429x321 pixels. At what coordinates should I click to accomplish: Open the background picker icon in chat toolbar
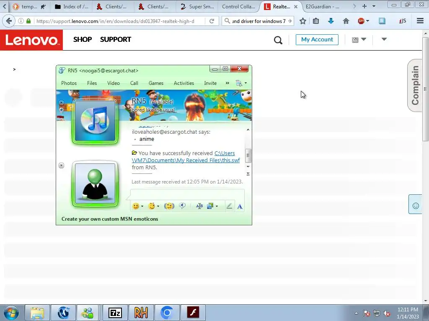(x=210, y=206)
